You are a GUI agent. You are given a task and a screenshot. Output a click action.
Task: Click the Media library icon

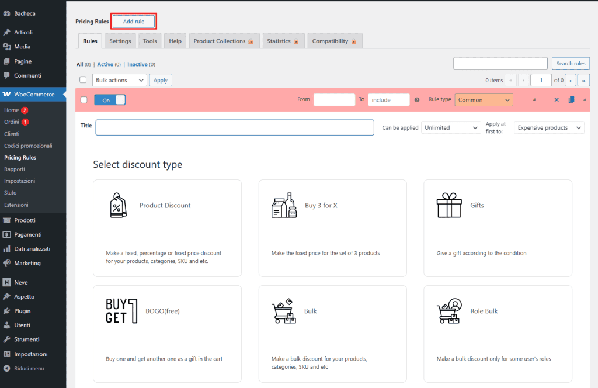click(x=6, y=47)
